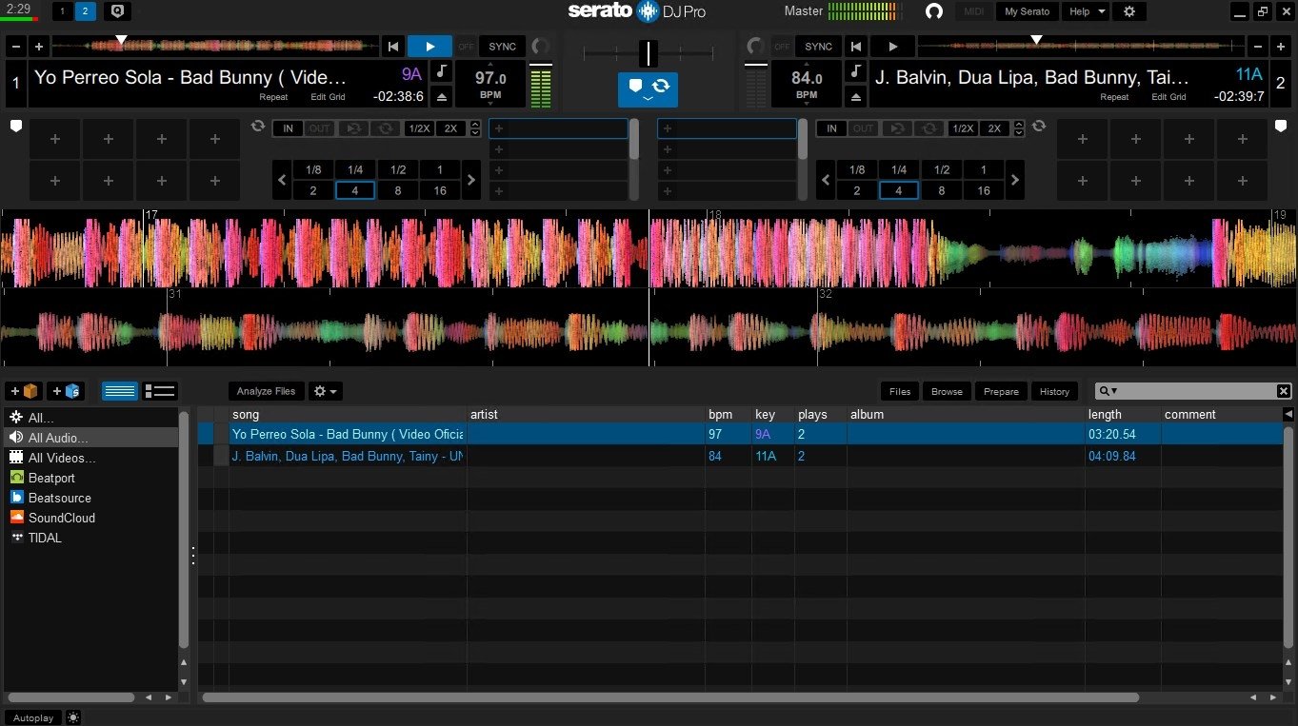Enable SYNC on deck 1
Screen dimensions: 1298x726
(502, 46)
